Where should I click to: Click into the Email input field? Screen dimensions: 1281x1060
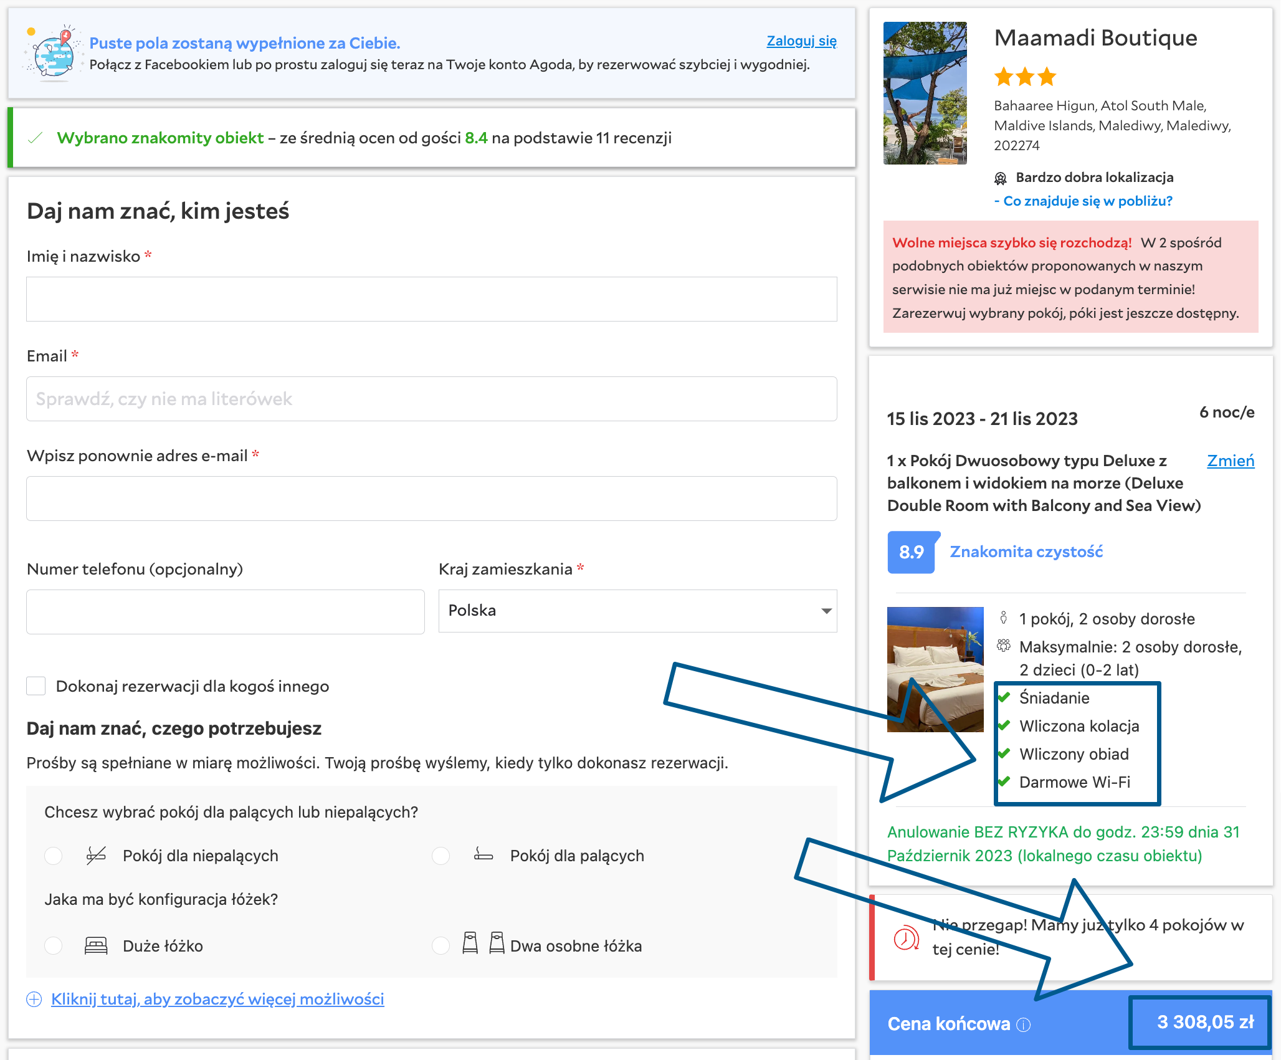coord(431,399)
